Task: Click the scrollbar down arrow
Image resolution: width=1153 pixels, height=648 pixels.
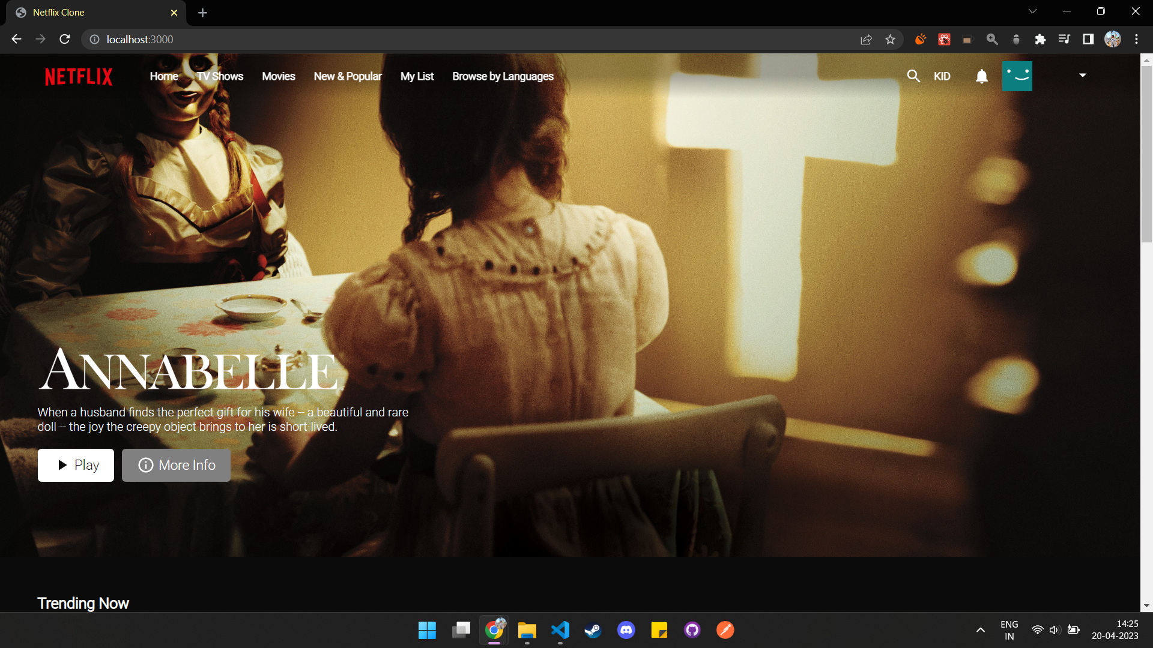Action: point(1146,606)
